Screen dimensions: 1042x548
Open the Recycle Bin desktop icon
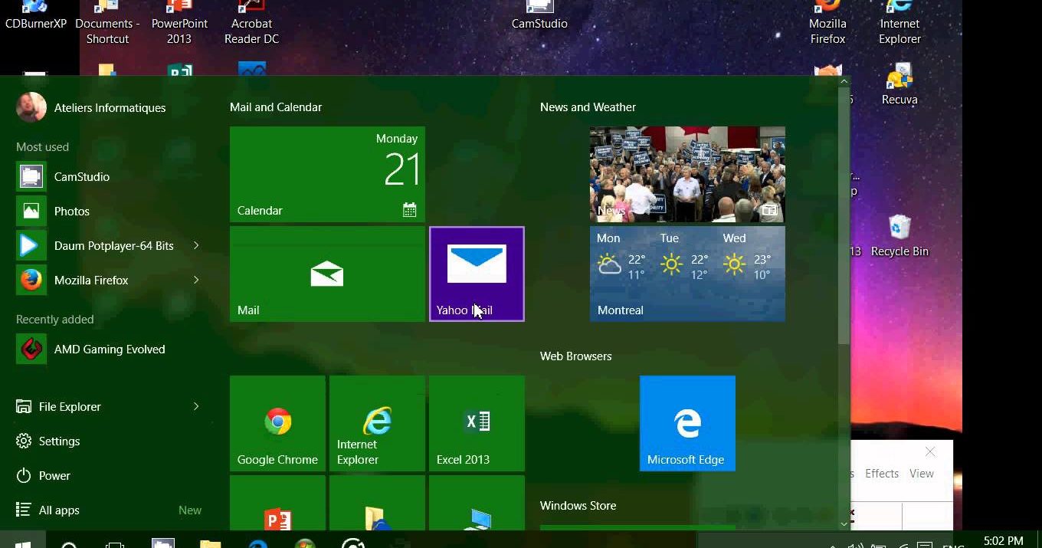899,235
